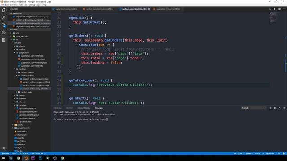Open app.module.ts in explorer

click(x=26, y=122)
